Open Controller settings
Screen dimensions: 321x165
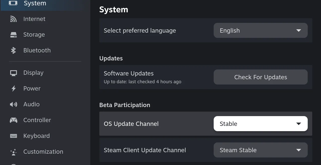[x=45, y=120]
